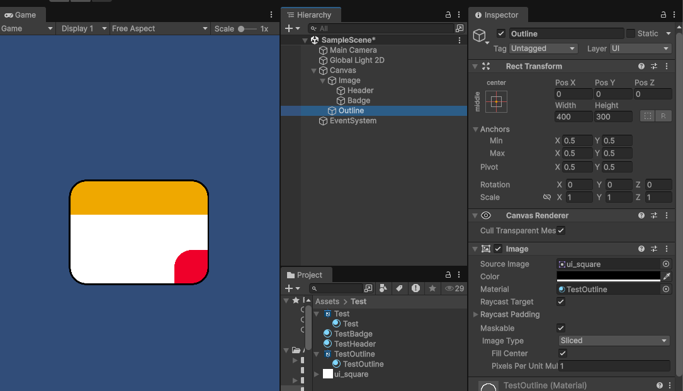Open Rect Transform help reference icon
This screenshot has height=391, width=683.
tap(641, 66)
